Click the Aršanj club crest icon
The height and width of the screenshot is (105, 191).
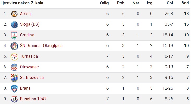(x=14, y=14)
